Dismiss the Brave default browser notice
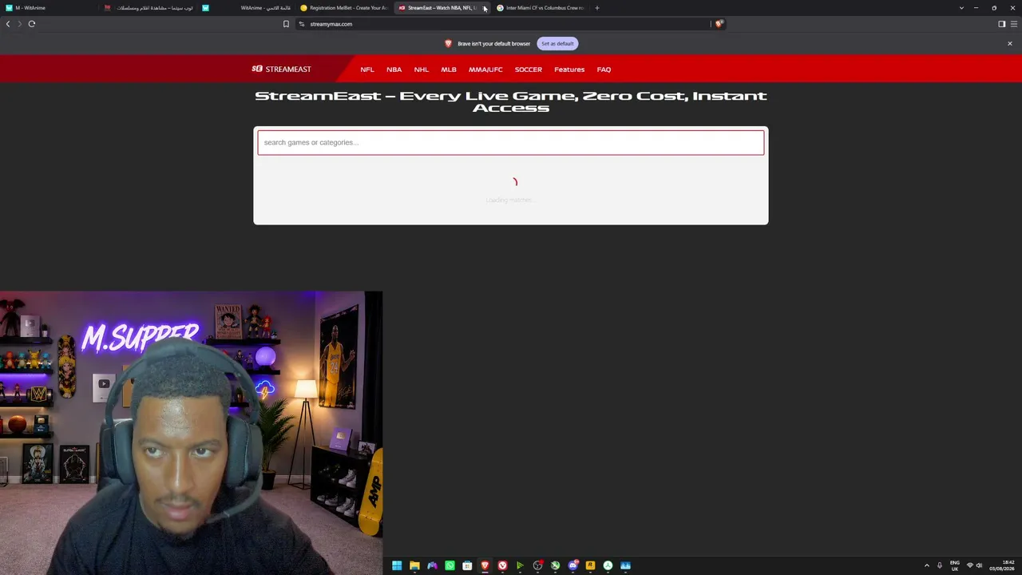The width and height of the screenshot is (1022, 575). pyautogui.click(x=1009, y=44)
